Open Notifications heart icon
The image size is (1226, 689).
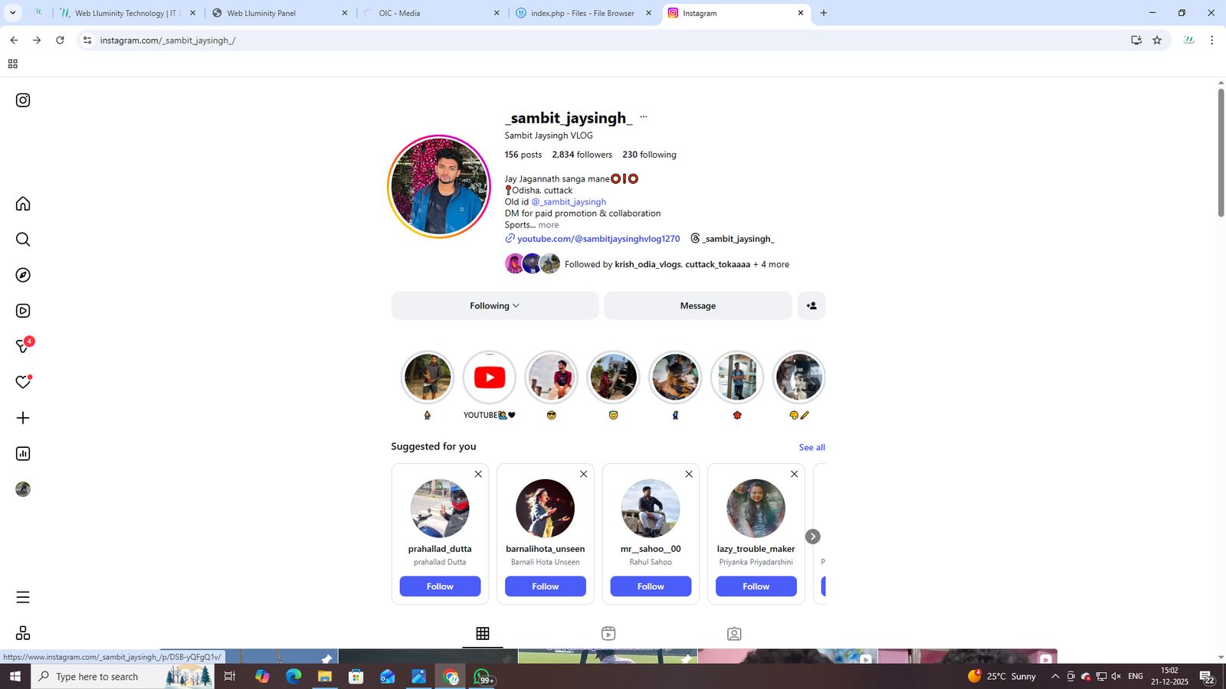(x=23, y=382)
